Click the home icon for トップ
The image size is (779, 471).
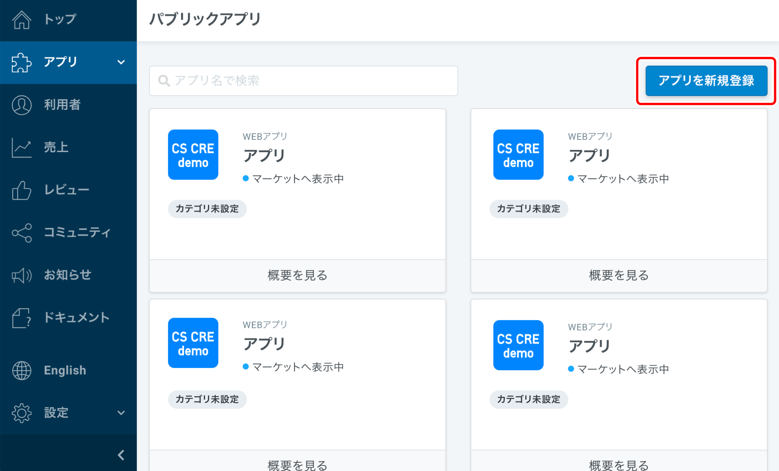pos(22,19)
